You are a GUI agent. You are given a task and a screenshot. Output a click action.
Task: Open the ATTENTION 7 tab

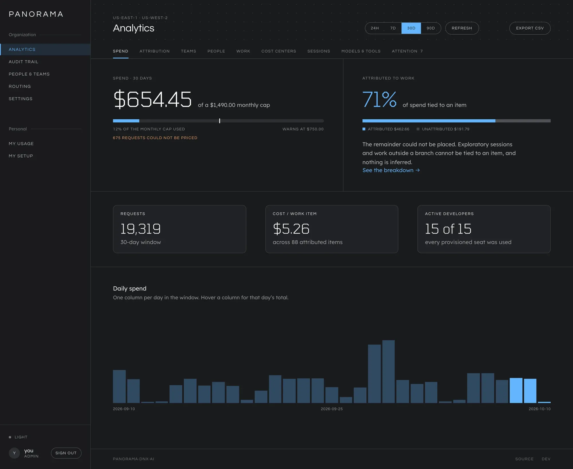[x=407, y=51]
